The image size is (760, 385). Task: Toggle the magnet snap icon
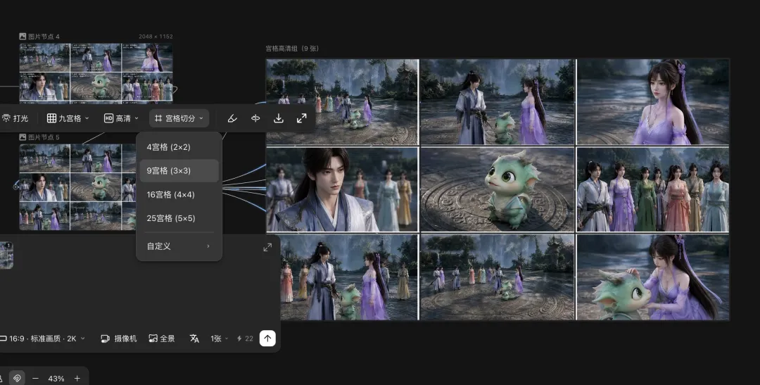point(17,378)
